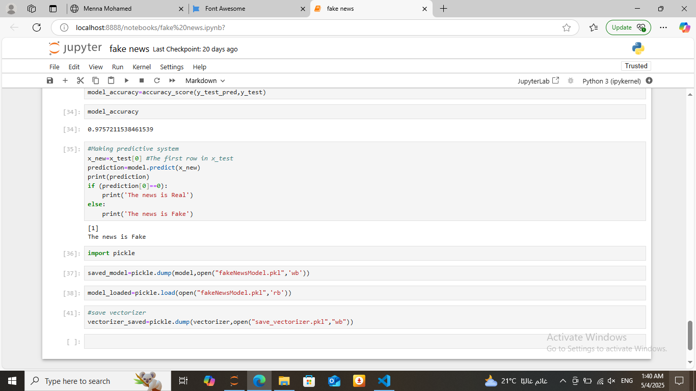The height and width of the screenshot is (391, 696).
Task: Click the 'The news is Fake' output
Action: coord(117,237)
